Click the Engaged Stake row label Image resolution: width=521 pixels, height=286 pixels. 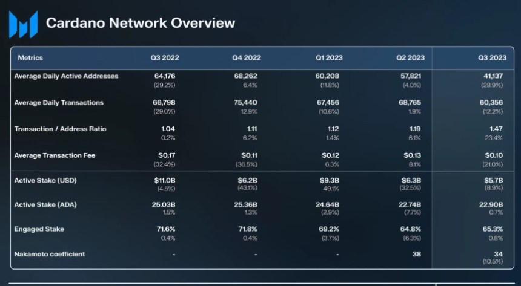tap(39, 230)
